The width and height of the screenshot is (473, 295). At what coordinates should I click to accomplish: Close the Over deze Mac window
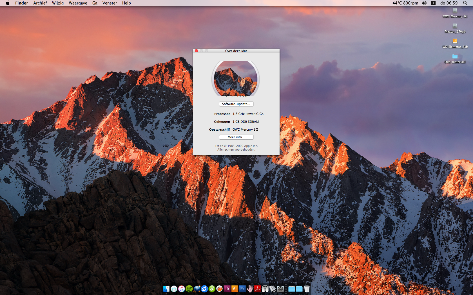click(x=197, y=51)
